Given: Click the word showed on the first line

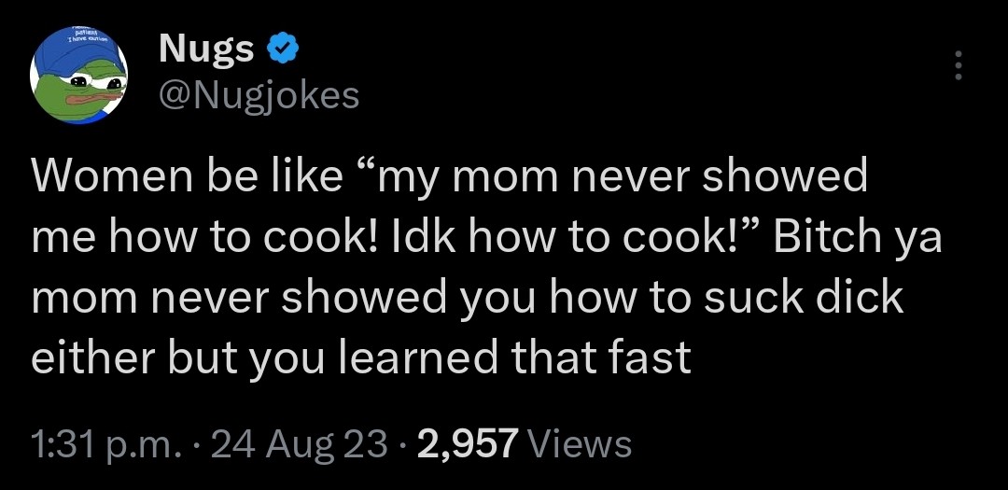Looking at the screenshot, I should (x=784, y=178).
